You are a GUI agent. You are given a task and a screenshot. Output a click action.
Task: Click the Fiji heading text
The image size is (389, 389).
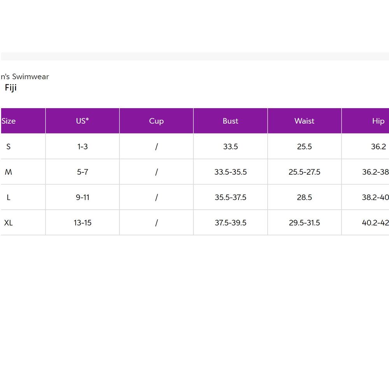click(11, 88)
